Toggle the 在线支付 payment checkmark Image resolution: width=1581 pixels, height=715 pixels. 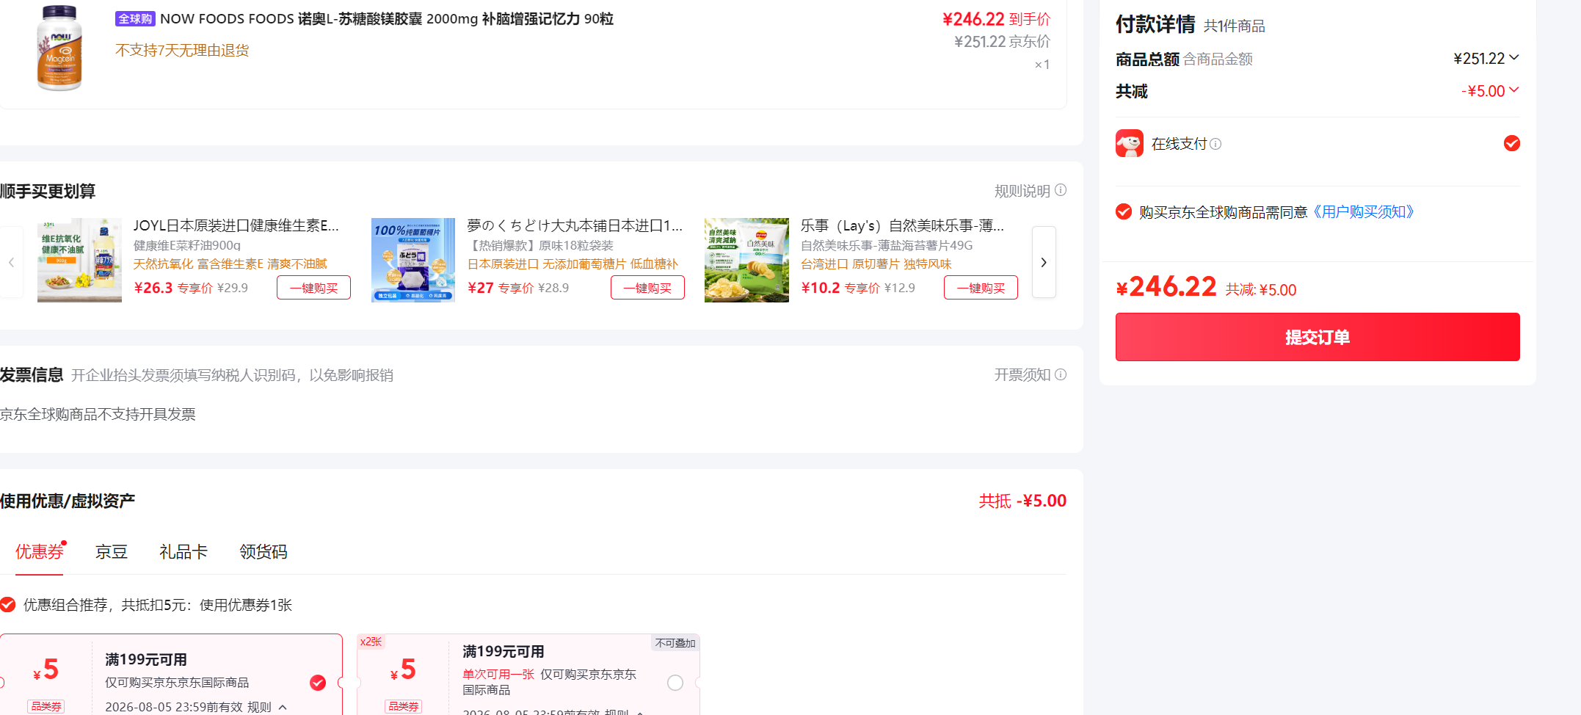tap(1512, 143)
